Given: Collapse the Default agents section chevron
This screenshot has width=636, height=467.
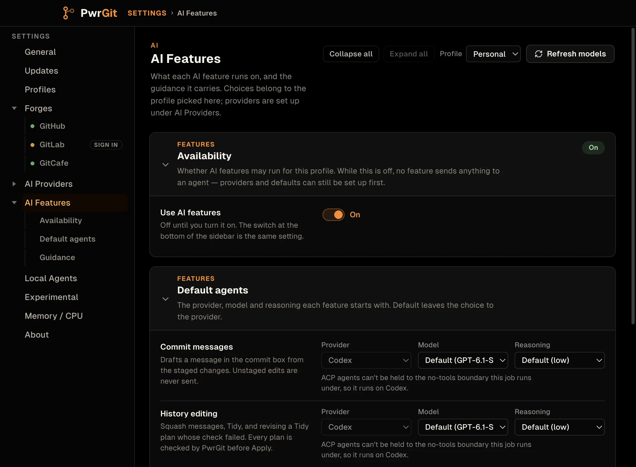Looking at the screenshot, I should [165, 299].
